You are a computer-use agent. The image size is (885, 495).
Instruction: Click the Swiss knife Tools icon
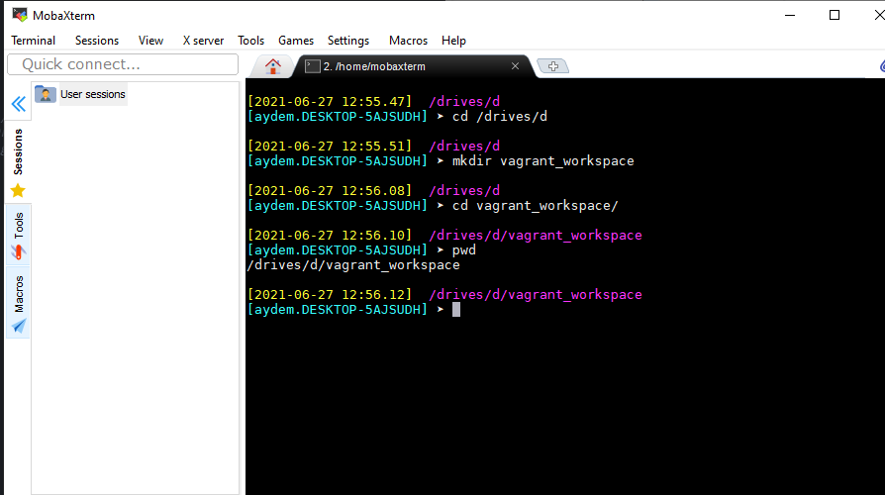19,252
